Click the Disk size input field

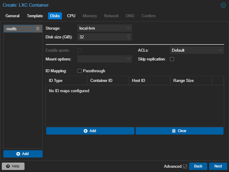[x=102, y=37]
